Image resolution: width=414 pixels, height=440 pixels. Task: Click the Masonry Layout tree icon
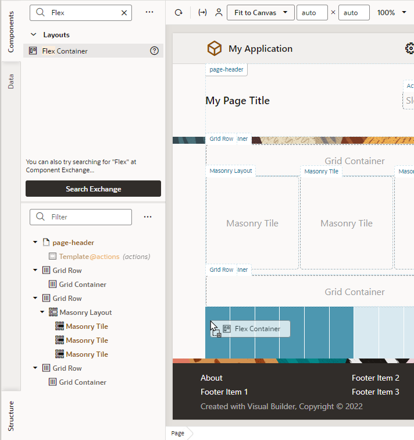coord(53,312)
